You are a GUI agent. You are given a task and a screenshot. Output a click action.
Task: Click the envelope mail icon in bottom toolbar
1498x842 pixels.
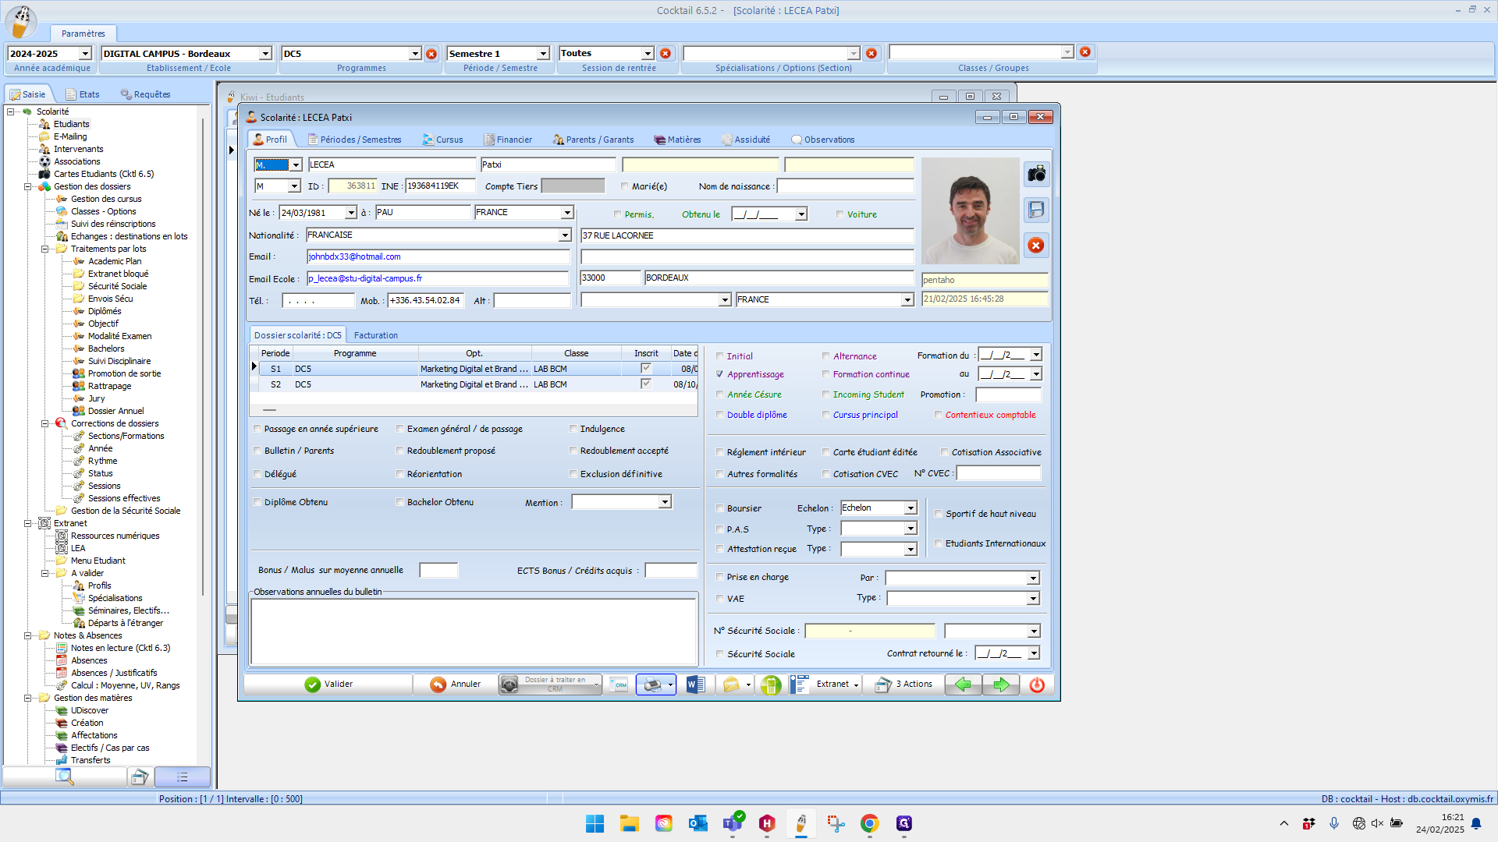731,685
